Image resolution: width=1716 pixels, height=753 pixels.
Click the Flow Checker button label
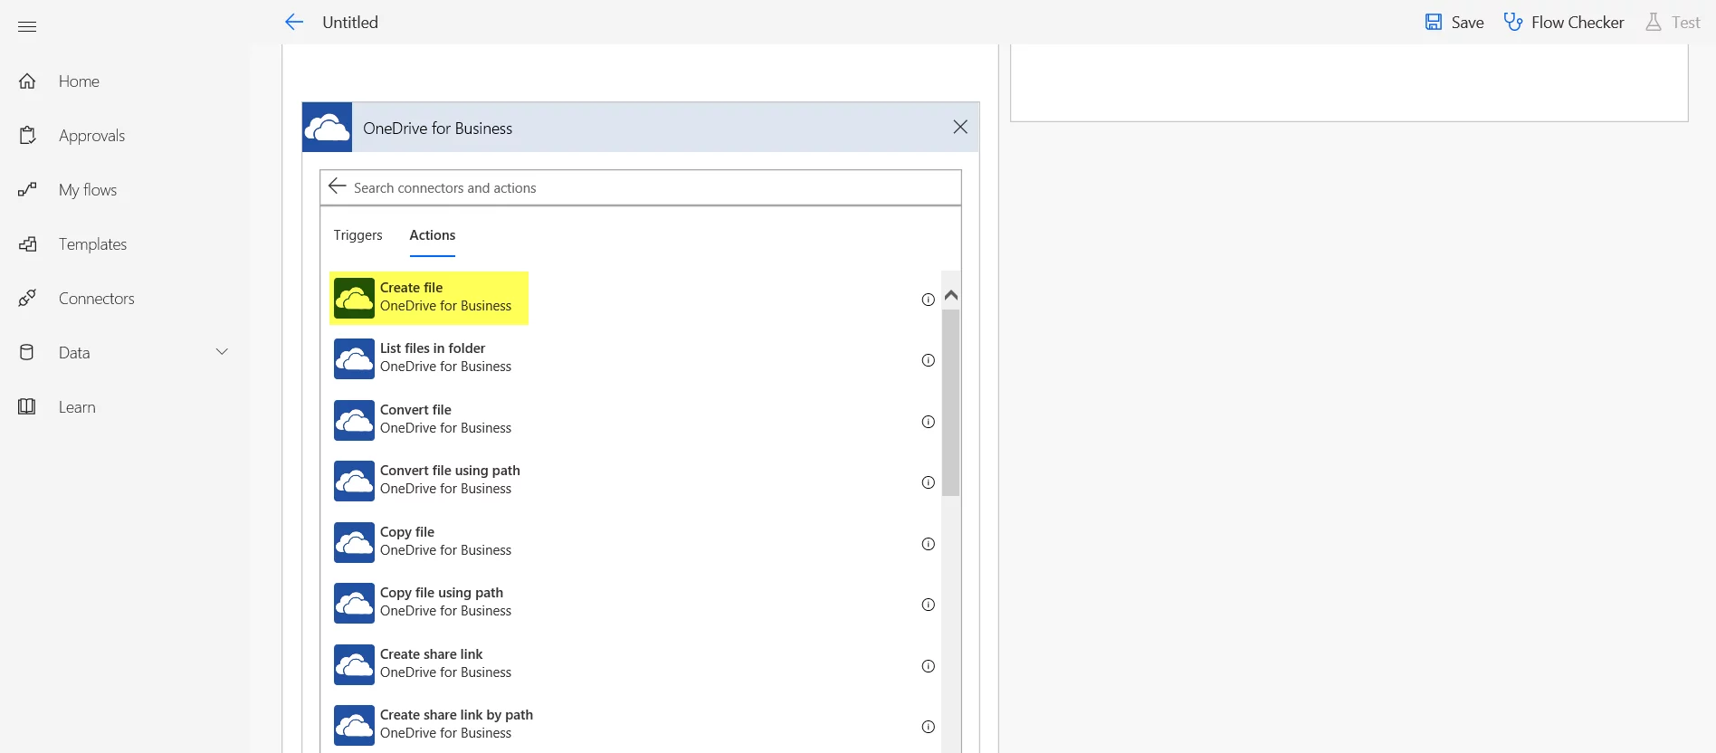pos(1578,23)
